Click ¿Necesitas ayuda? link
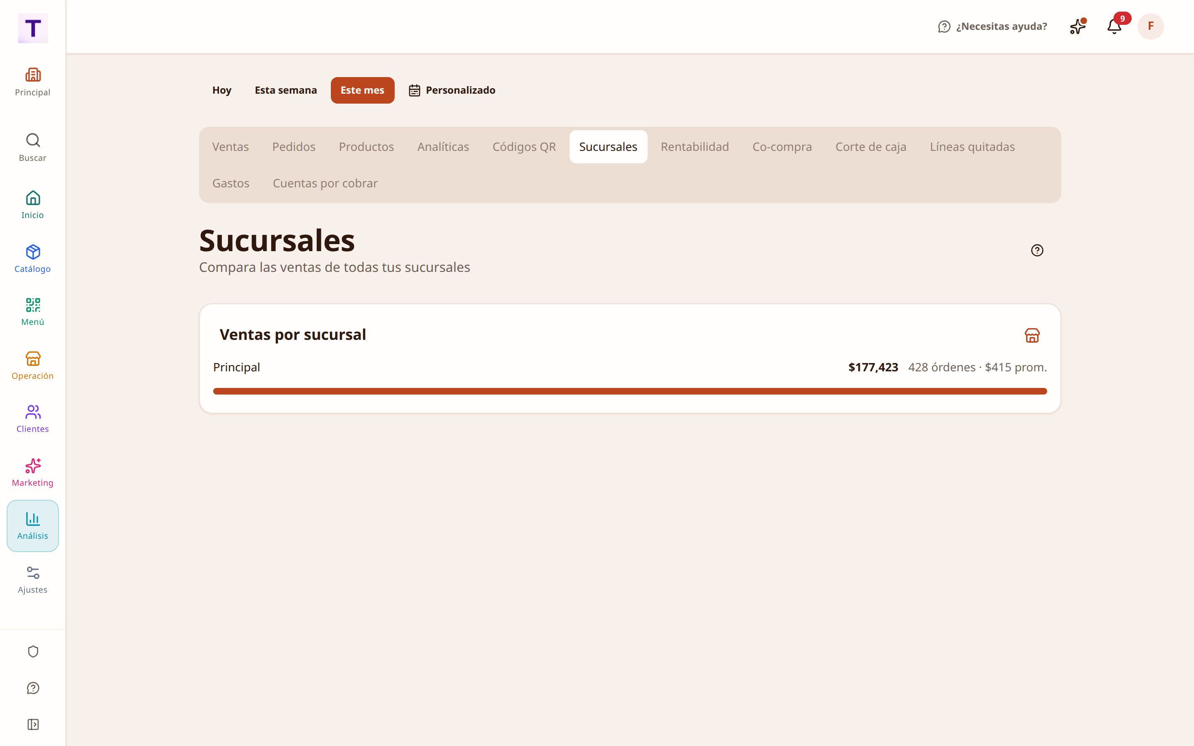This screenshot has width=1194, height=746. pyautogui.click(x=992, y=26)
